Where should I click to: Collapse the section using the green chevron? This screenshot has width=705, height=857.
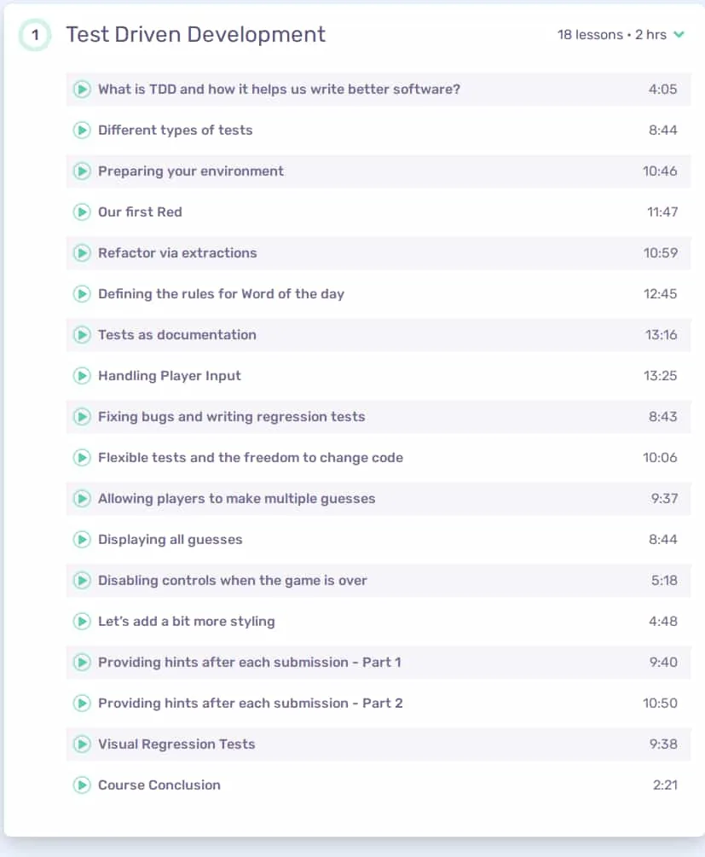[x=679, y=34]
